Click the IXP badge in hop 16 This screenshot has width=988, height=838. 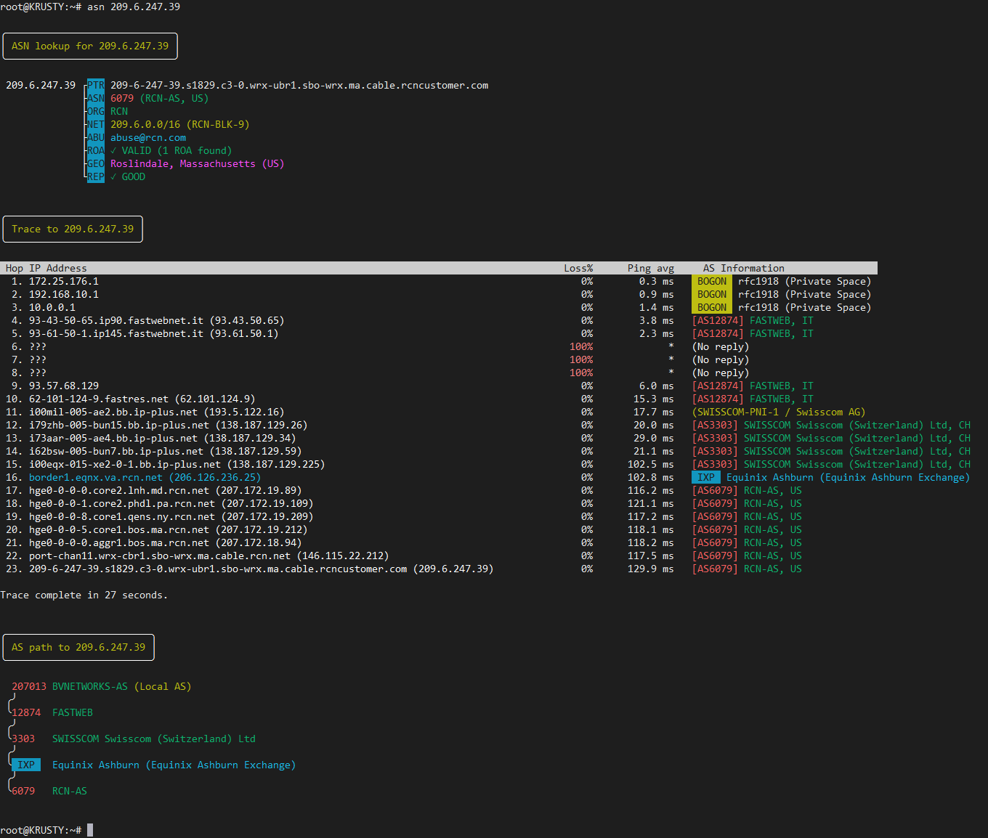[706, 477]
